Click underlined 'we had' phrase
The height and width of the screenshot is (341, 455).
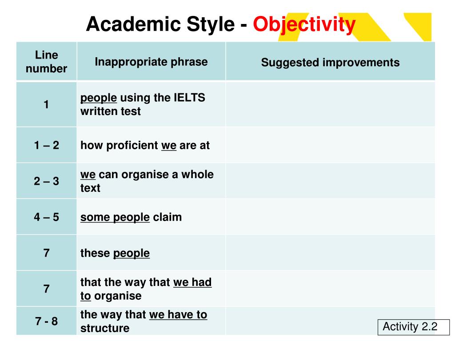point(192,282)
